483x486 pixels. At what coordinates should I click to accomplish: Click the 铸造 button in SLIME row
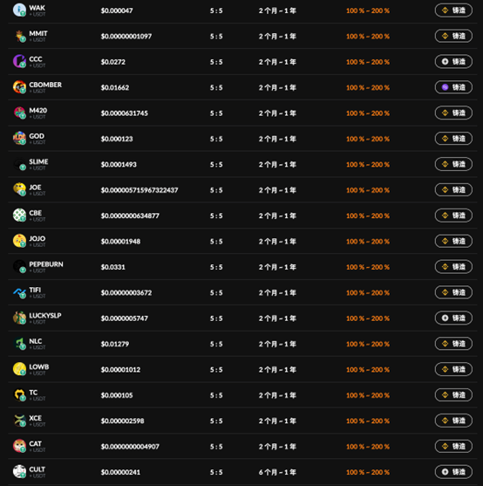coord(453,164)
